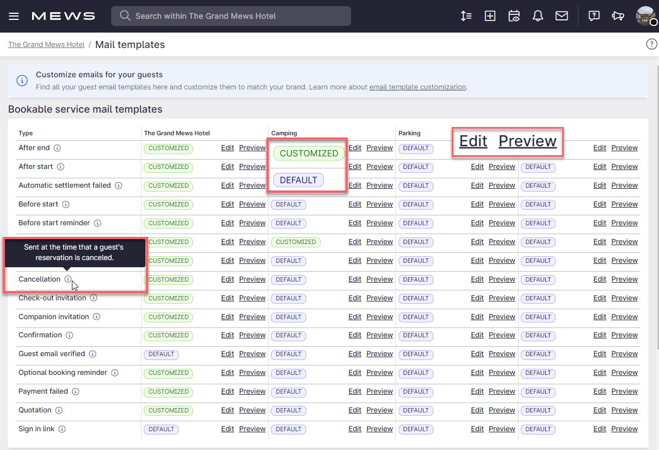The height and width of the screenshot is (450, 659).
Task: Open the email template customization link
Action: point(417,87)
